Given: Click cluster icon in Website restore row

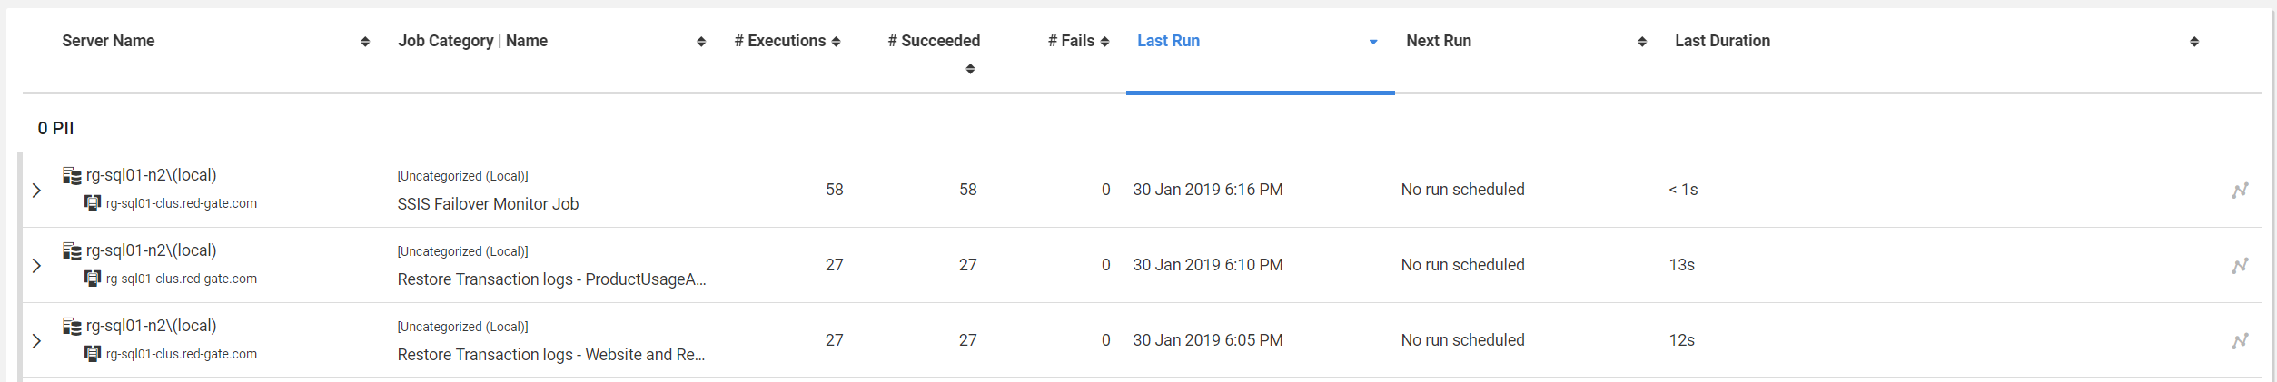Looking at the screenshot, I should click(x=93, y=354).
